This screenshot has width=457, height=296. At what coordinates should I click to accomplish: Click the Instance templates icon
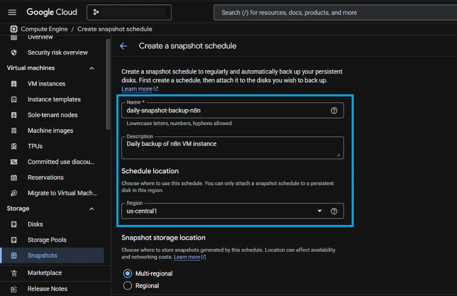tap(14, 99)
